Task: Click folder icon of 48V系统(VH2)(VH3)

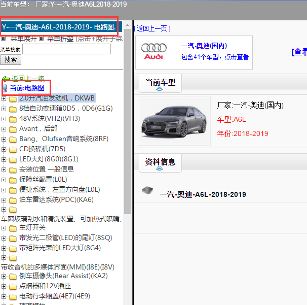Action: click(x=13, y=119)
